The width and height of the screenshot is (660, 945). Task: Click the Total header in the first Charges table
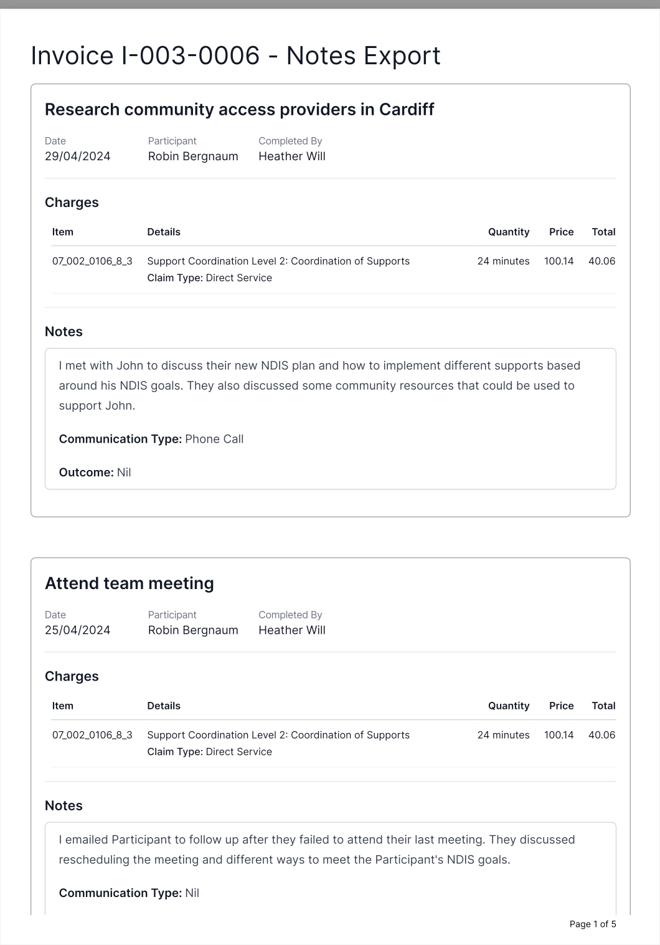pos(603,232)
